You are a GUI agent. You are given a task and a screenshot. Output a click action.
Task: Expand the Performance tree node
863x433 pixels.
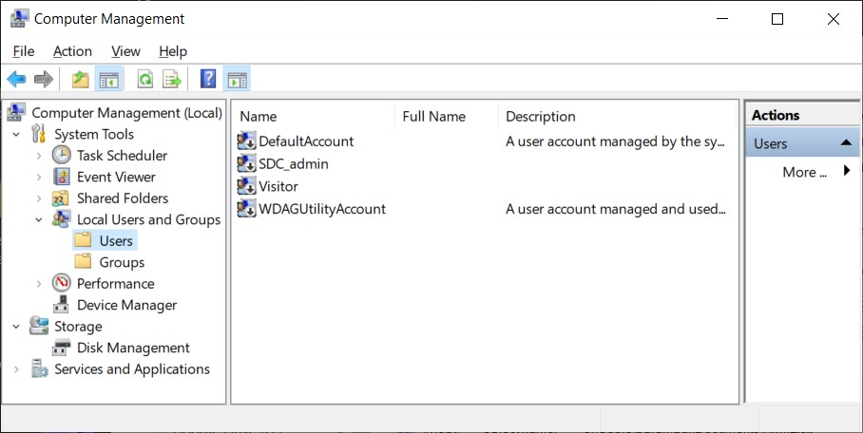coord(39,284)
